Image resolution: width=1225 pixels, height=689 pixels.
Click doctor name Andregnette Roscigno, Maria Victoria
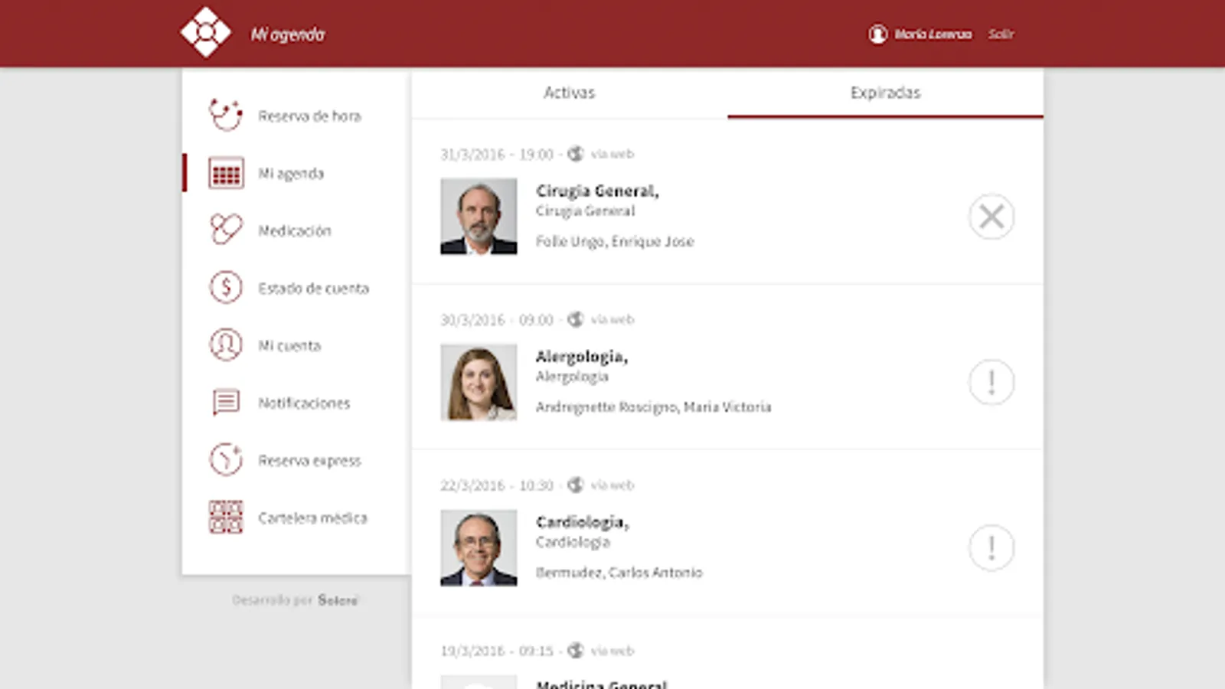point(654,407)
